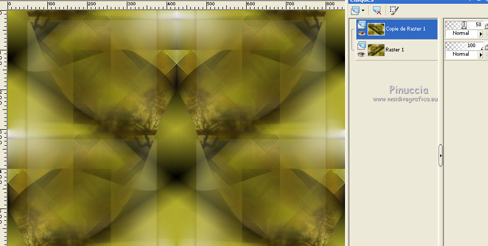This screenshot has width=488, height=246.
Task: Click layer type icon of Raster 1
Action: [361, 46]
